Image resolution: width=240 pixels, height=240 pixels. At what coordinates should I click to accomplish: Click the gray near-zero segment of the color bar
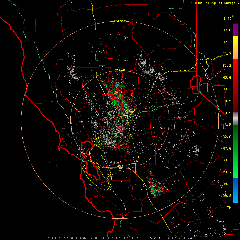tap(235, 119)
